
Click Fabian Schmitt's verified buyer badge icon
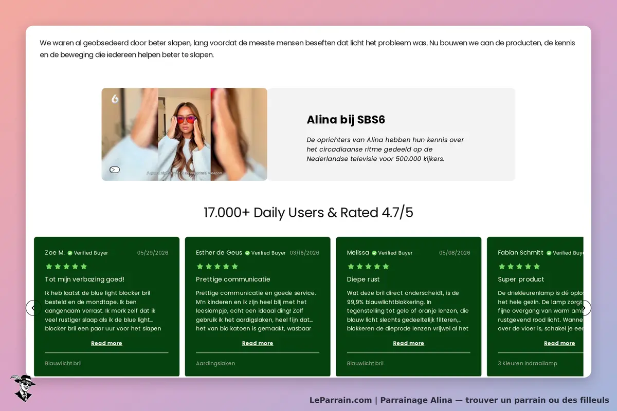point(549,253)
